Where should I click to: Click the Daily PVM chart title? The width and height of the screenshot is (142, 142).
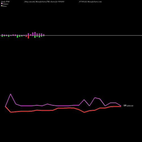5,2
